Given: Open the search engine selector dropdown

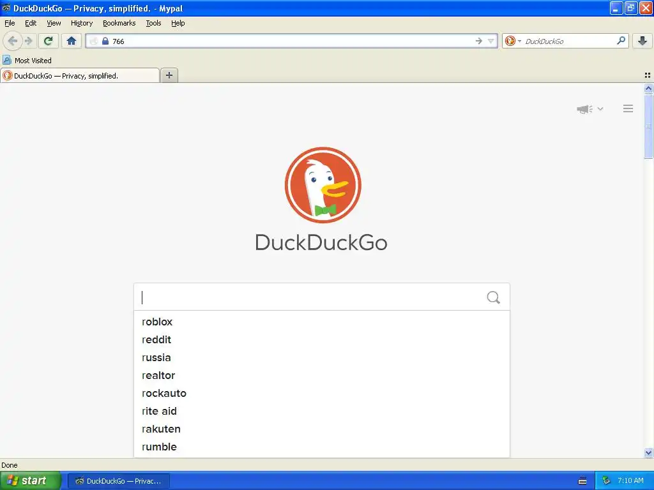Looking at the screenshot, I should click(513, 41).
